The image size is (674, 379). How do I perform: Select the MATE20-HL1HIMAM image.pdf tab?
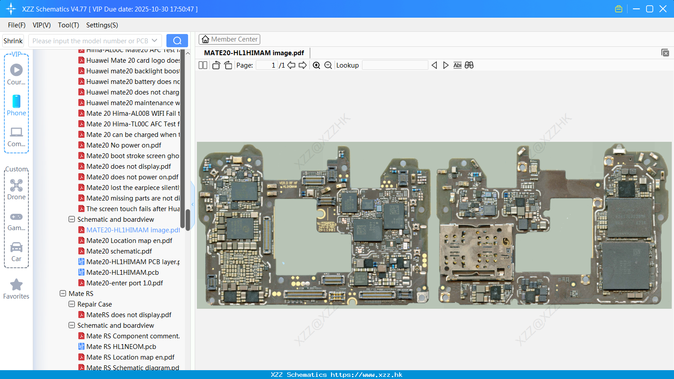click(x=254, y=53)
